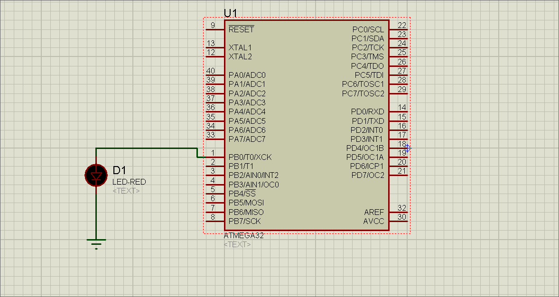Select the D1 LED-RED component symbol
559x297 pixels.
(96, 175)
